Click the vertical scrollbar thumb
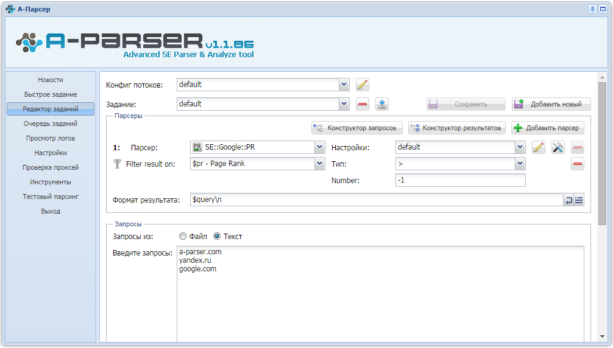This screenshot has width=613, height=348. click(602, 154)
